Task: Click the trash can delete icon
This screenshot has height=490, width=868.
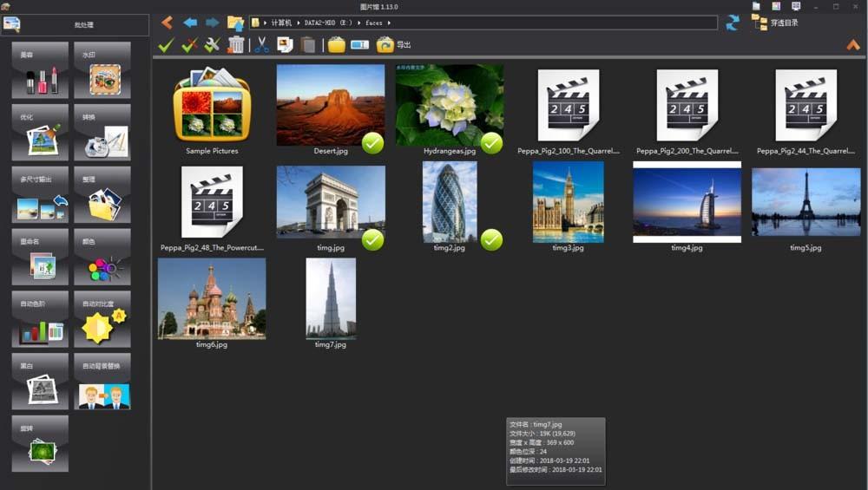Action: [236, 45]
